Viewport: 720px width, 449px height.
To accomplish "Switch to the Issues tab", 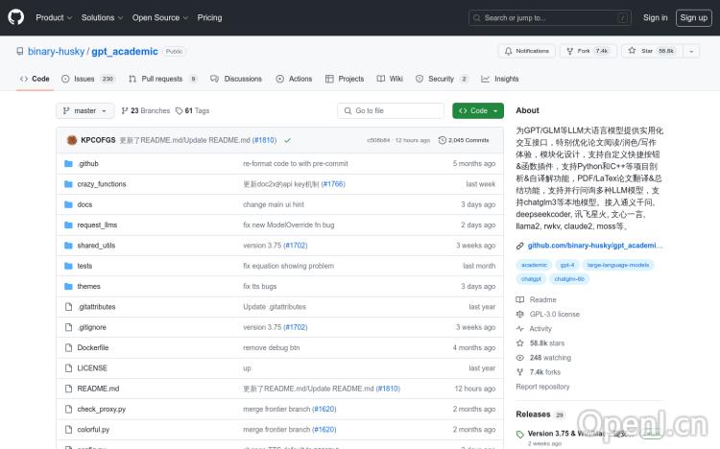I will pos(84,79).
